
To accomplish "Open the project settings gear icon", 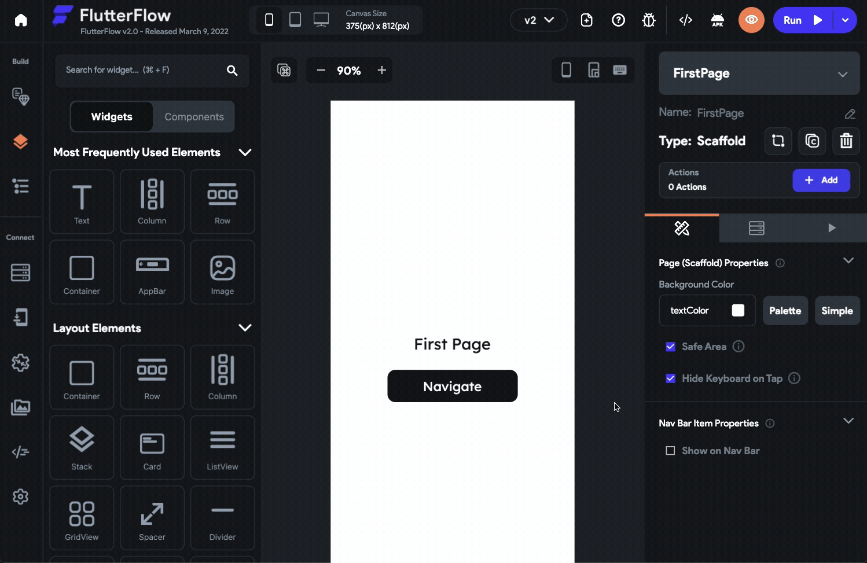I will (x=20, y=496).
